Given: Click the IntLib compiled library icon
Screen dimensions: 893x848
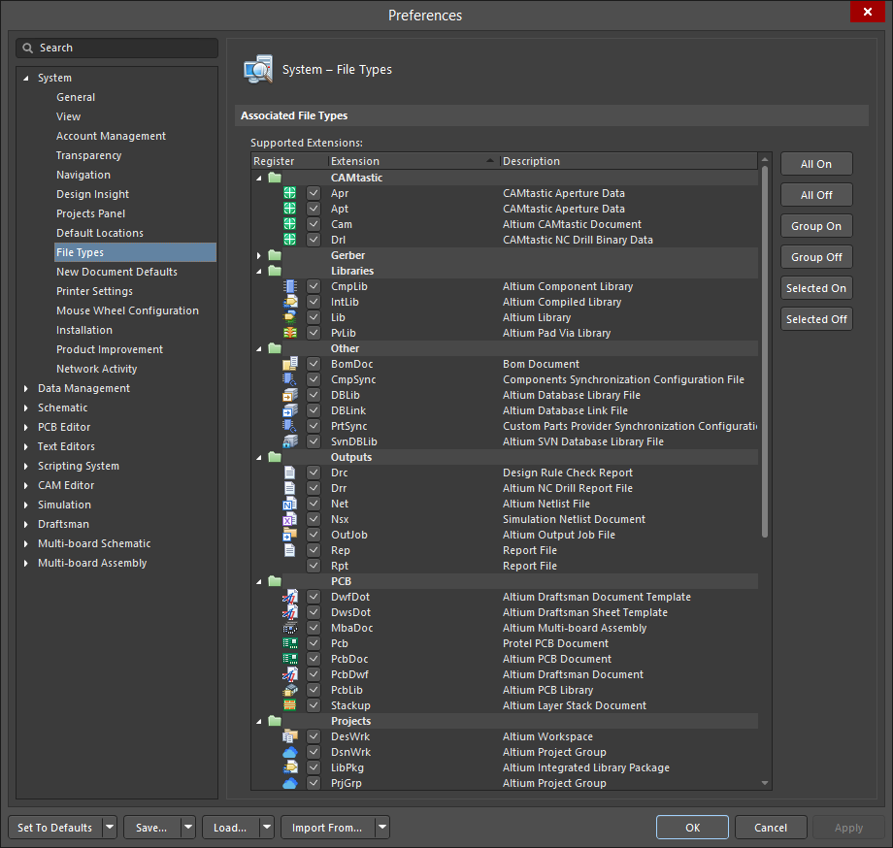Looking at the screenshot, I should (289, 302).
